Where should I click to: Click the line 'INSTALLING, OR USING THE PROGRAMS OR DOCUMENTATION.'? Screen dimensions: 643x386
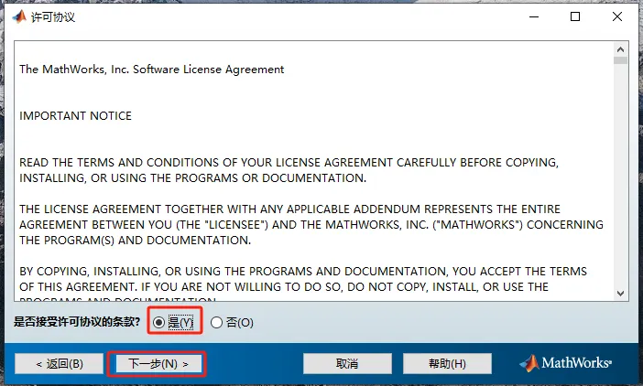[x=192, y=178]
